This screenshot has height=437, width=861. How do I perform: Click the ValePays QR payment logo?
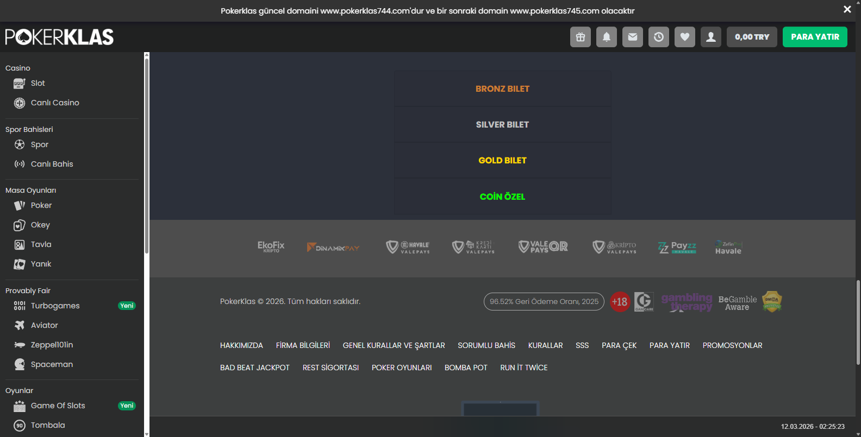[x=543, y=247]
